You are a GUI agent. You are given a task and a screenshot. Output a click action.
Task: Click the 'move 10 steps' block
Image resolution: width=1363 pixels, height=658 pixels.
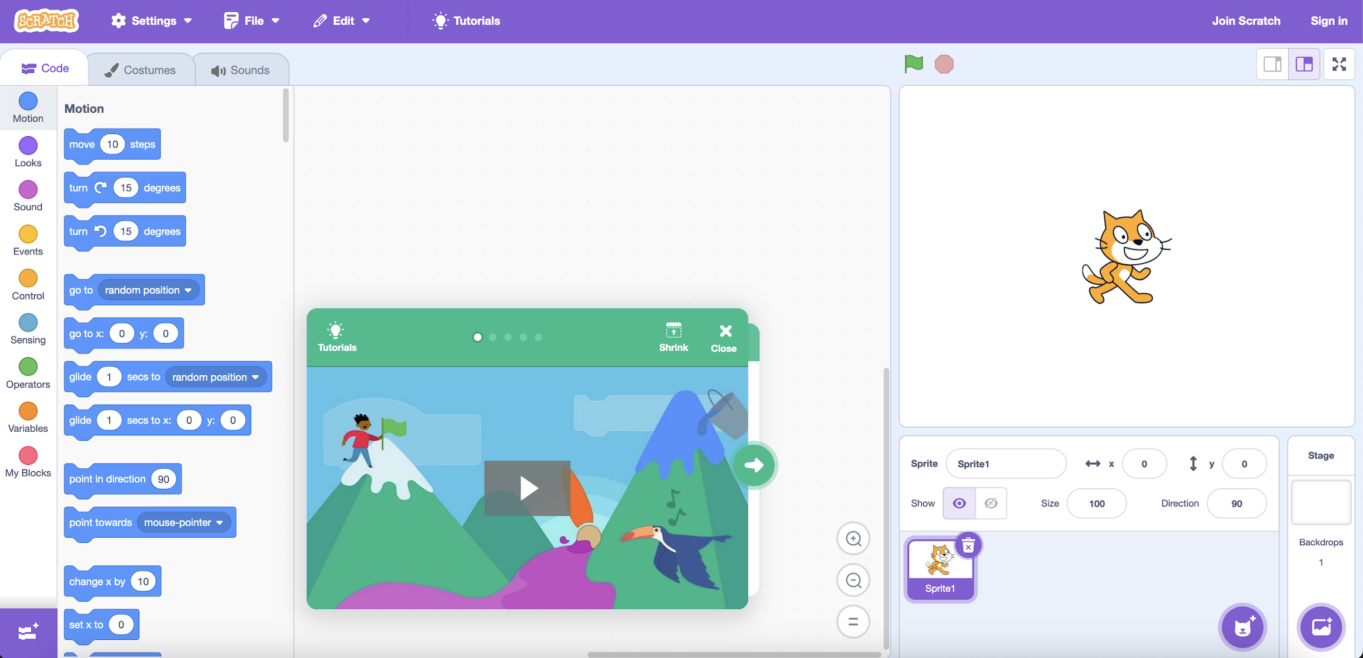pos(112,145)
